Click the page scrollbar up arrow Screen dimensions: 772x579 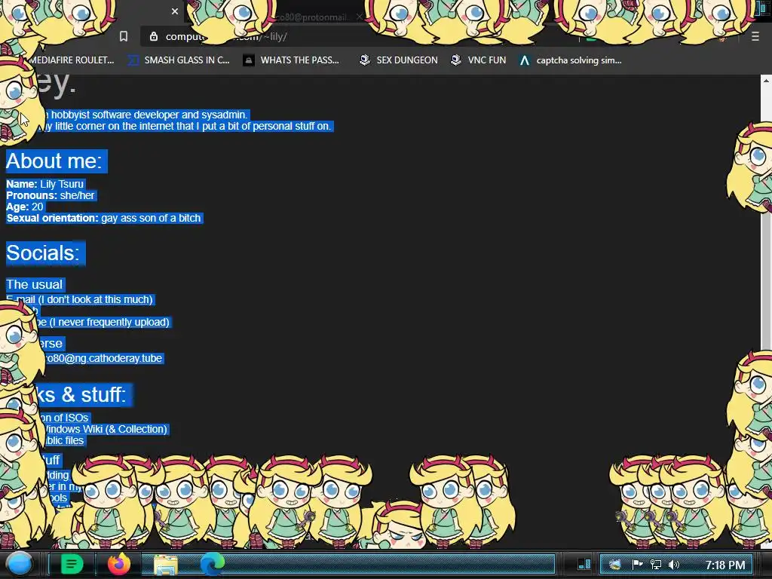coord(766,80)
